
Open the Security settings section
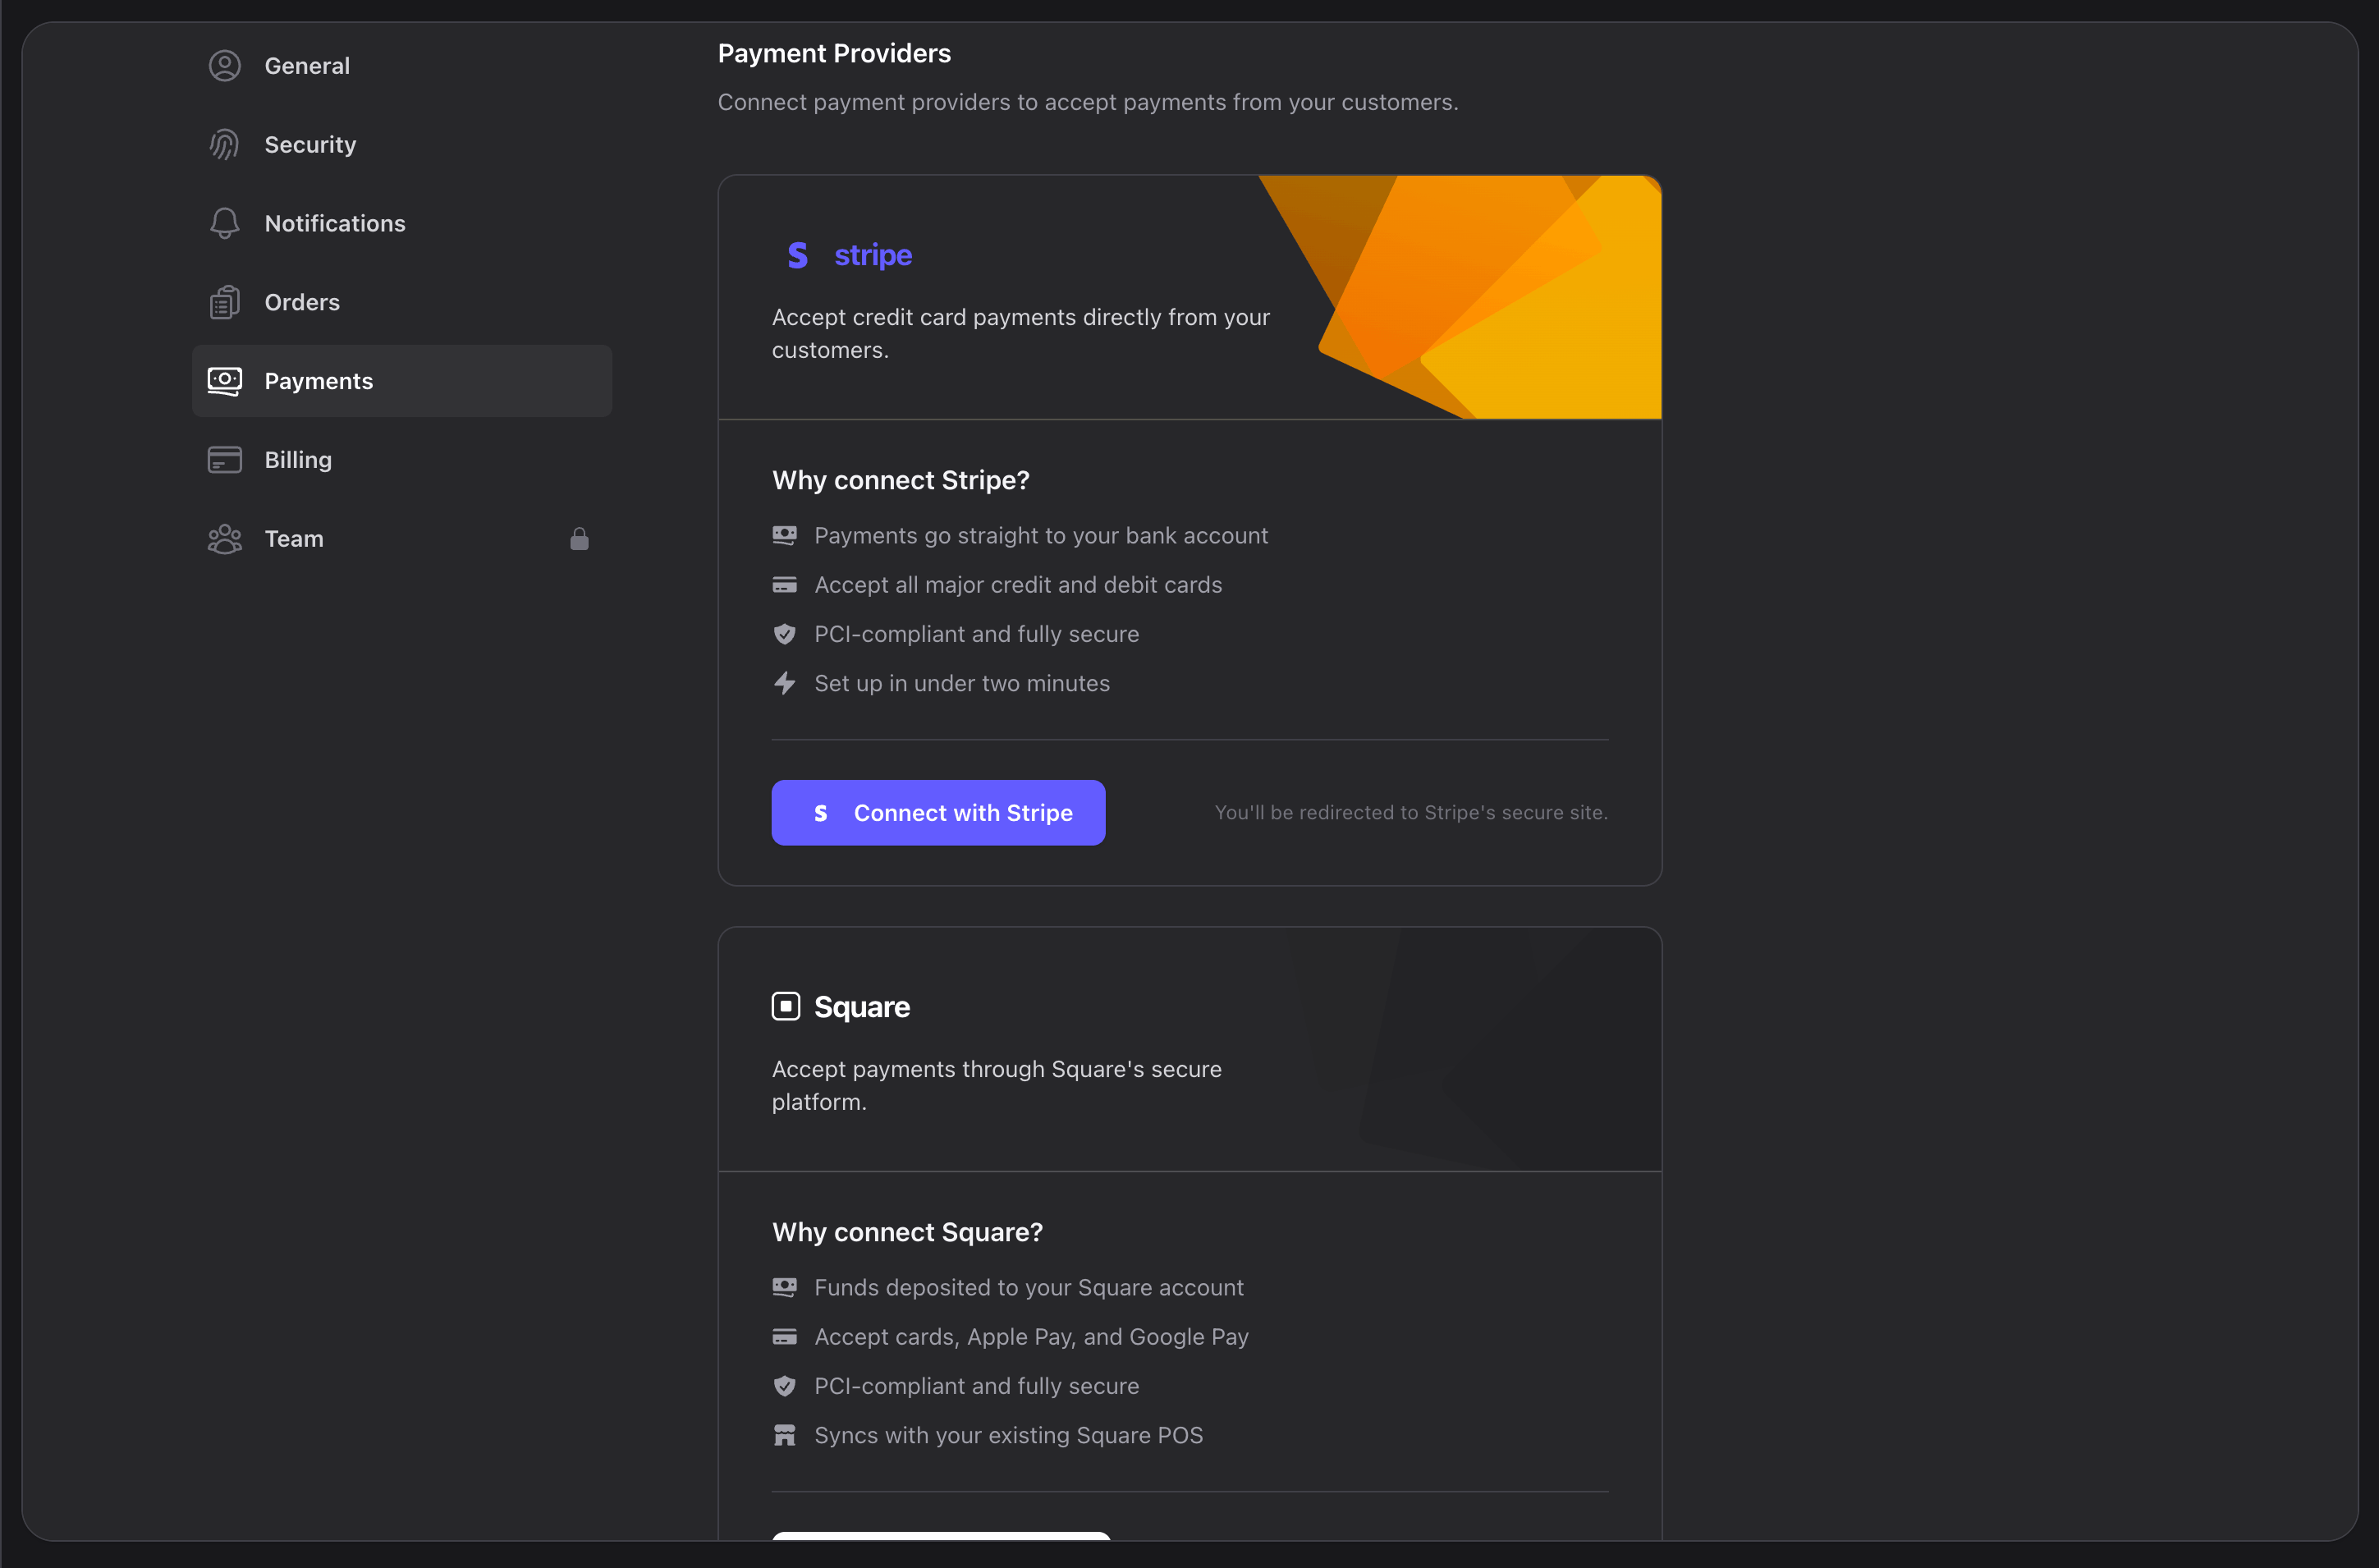pyautogui.click(x=310, y=144)
